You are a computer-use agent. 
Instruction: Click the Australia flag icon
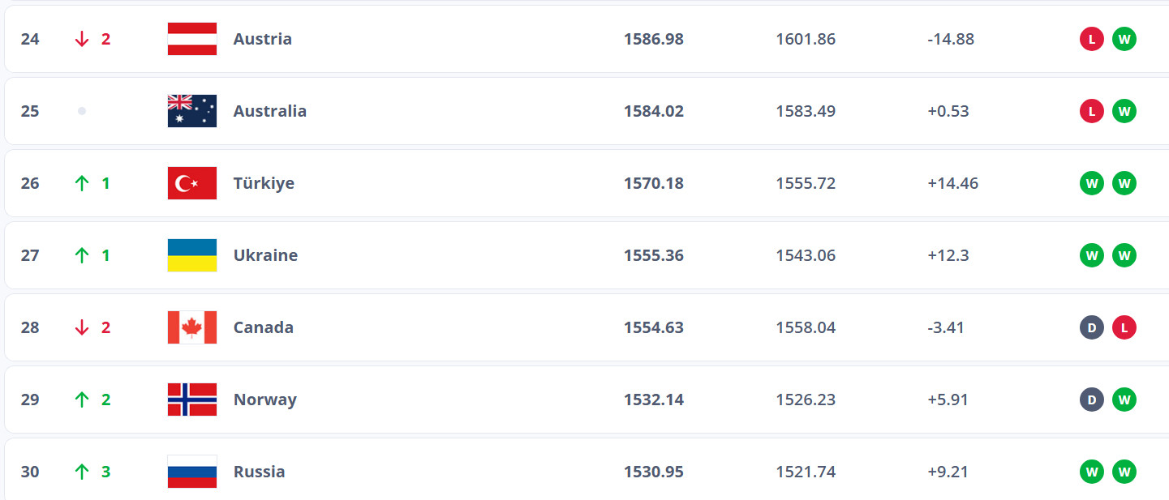192,111
